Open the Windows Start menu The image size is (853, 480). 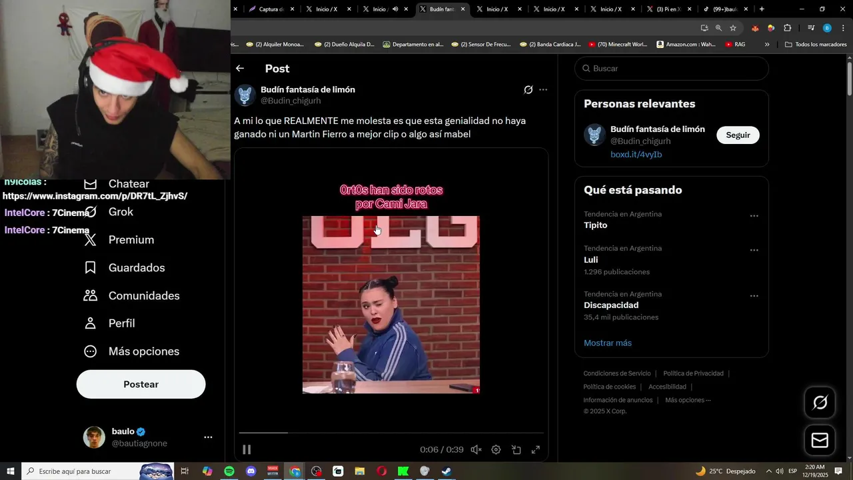[11, 471]
